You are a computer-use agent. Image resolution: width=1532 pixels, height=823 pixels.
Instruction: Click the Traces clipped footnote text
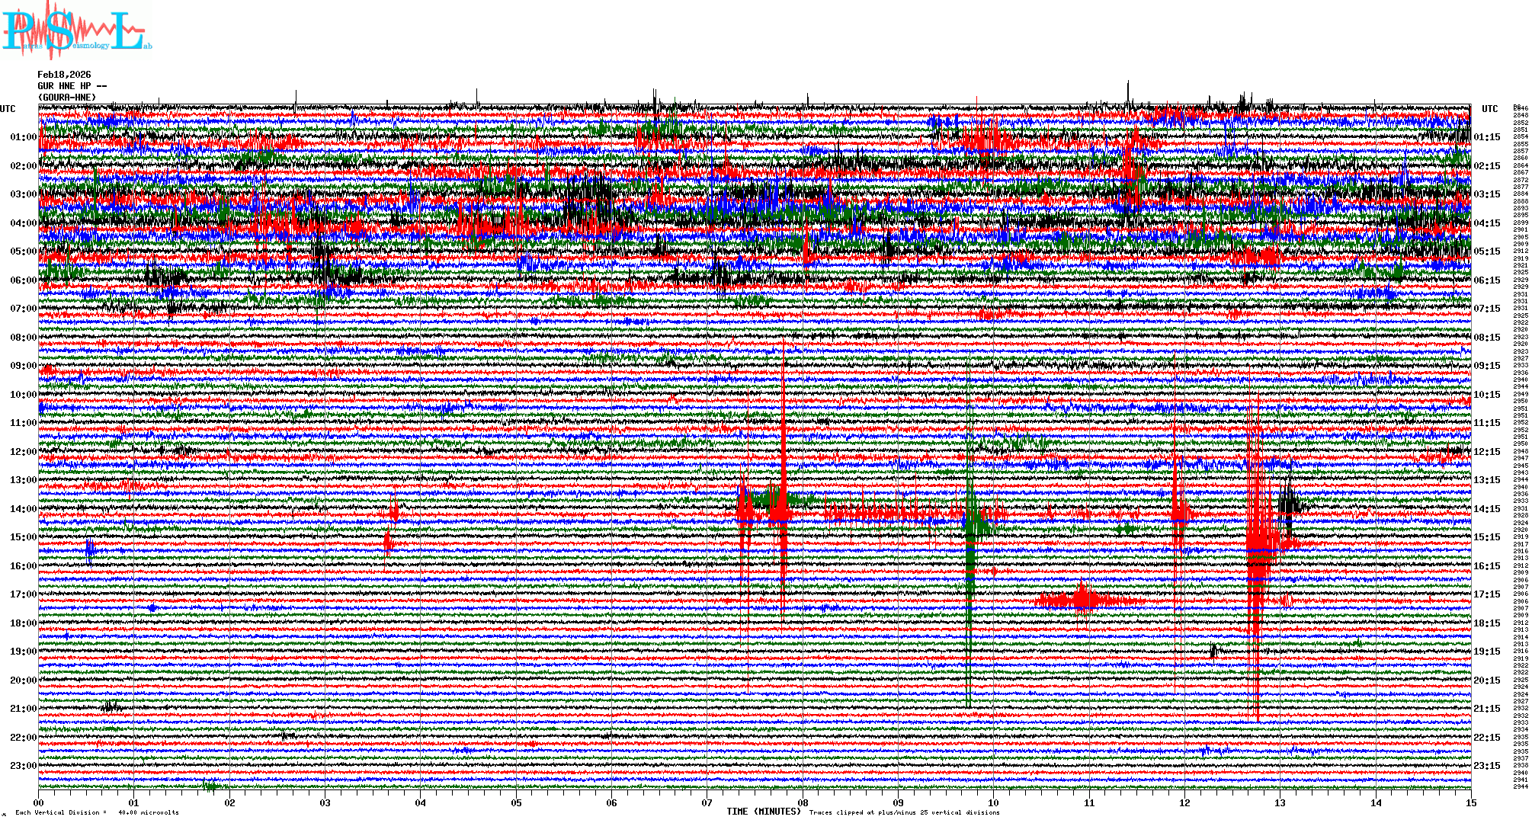[904, 812]
